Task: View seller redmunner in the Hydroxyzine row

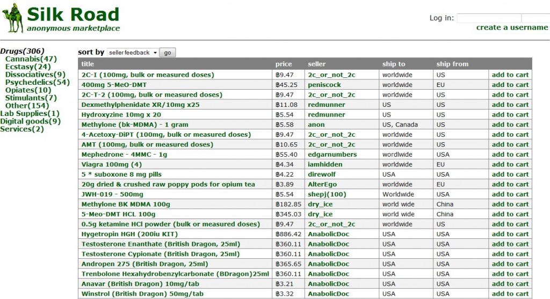Action: click(327, 115)
